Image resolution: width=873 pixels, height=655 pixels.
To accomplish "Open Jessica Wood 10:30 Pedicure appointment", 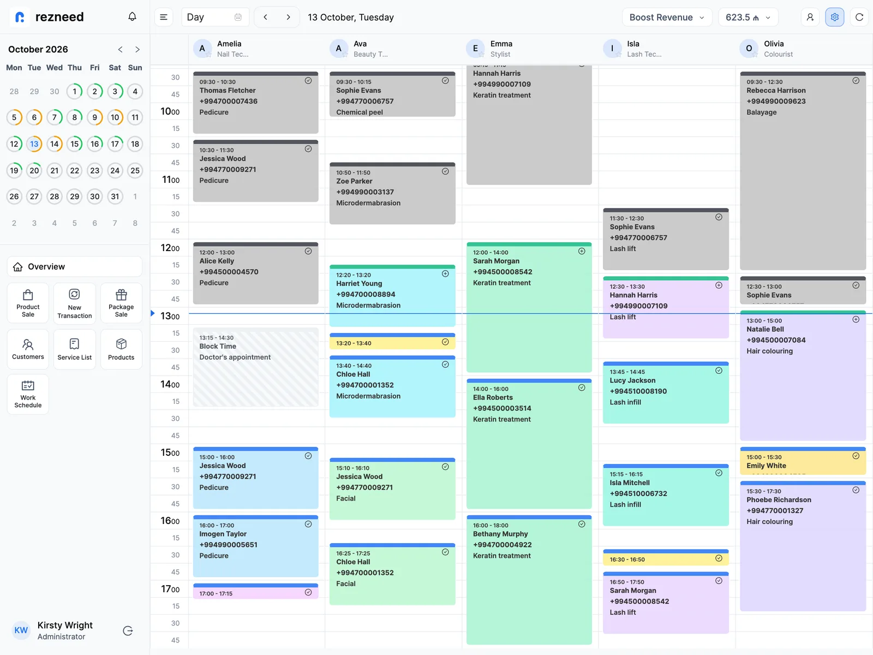I will (256, 171).
